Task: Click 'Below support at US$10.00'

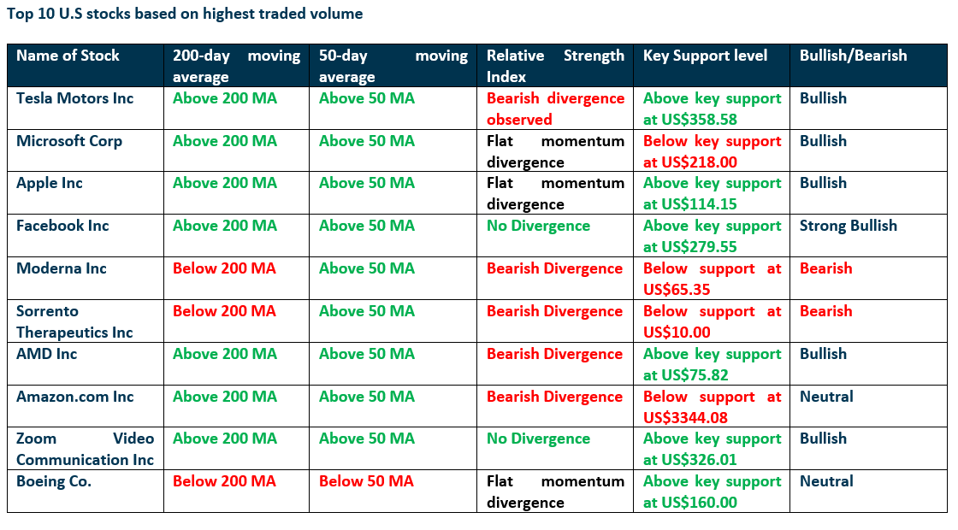Action: [712, 321]
